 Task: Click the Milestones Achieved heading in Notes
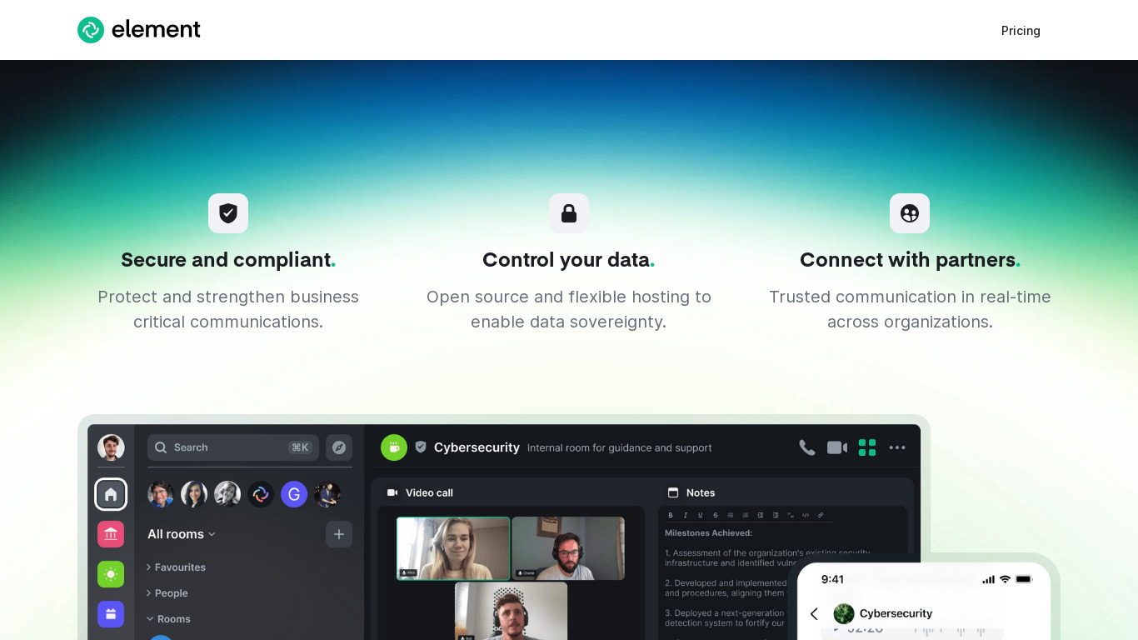709,533
